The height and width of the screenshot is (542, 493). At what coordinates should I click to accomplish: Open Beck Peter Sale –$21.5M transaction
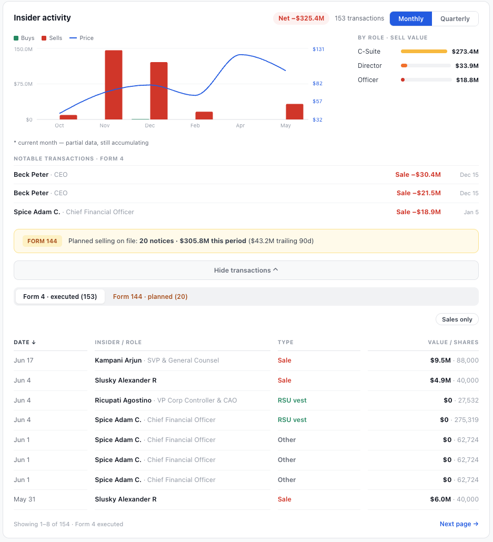point(246,193)
